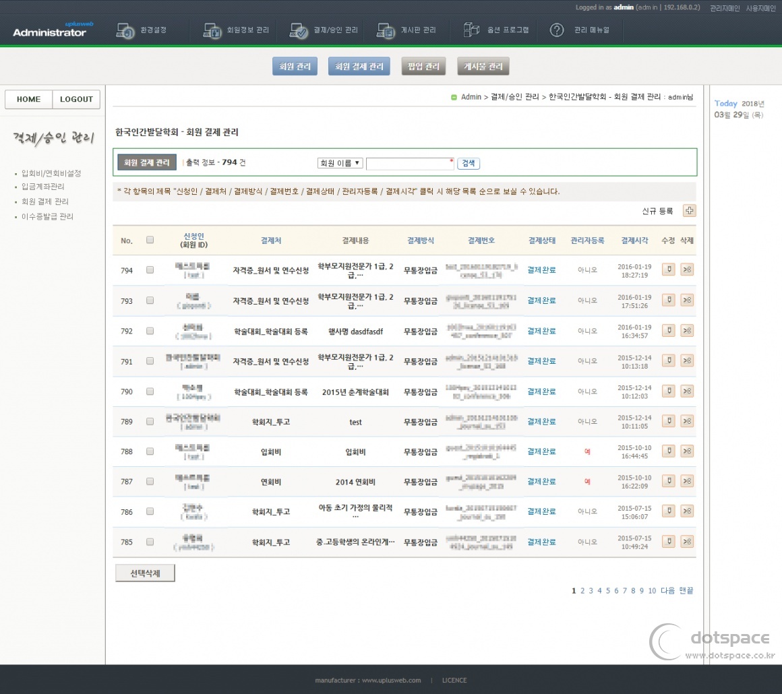Open the 회원 이름 search dropdown
The height and width of the screenshot is (694, 782).
click(340, 163)
